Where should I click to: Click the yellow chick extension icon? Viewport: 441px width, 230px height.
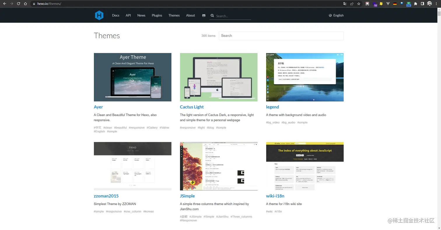point(381,4)
